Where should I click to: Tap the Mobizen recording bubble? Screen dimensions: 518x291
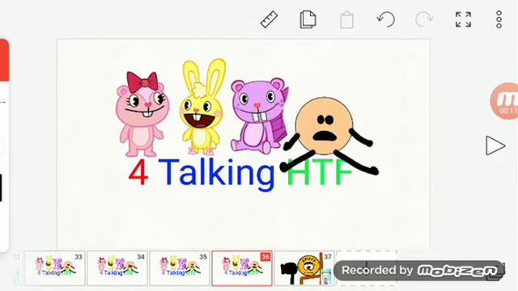coord(504,101)
